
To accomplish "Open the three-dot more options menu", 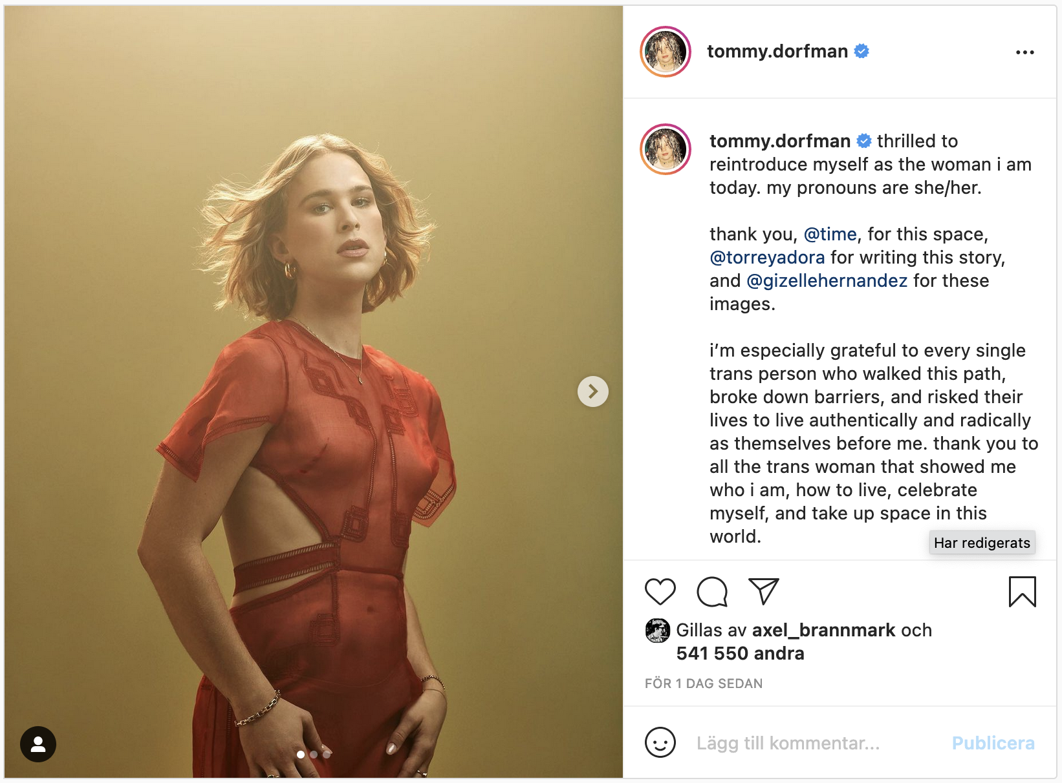I will coord(1024,52).
